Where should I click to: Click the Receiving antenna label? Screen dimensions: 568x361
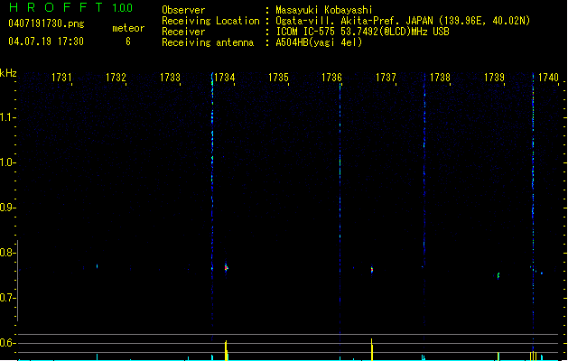coord(208,42)
